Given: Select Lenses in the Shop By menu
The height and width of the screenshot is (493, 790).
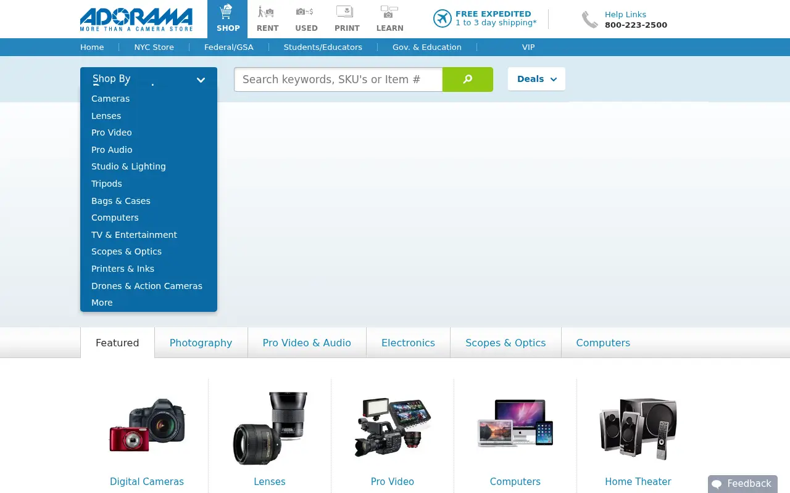Looking at the screenshot, I should [106, 116].
